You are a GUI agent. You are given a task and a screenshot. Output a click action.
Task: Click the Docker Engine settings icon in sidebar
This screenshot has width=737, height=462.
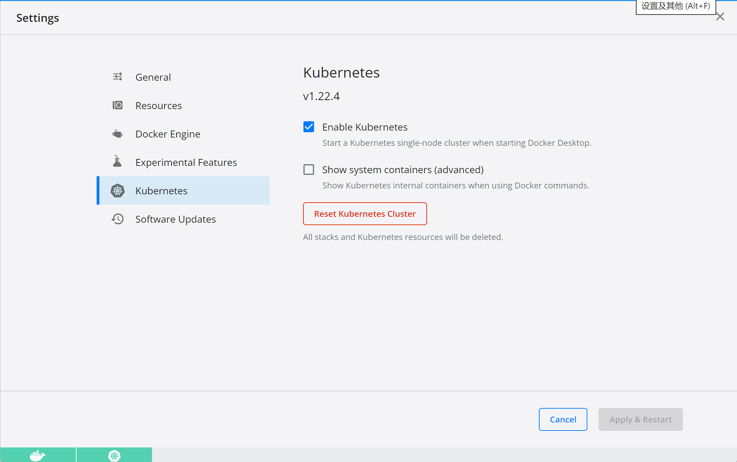[117, 134]
